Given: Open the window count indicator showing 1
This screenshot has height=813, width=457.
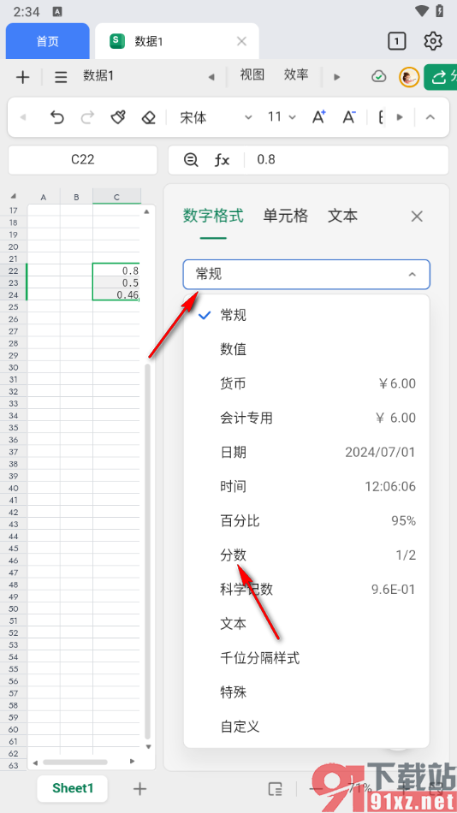Looking at the screenshot, I should [397, 41].
